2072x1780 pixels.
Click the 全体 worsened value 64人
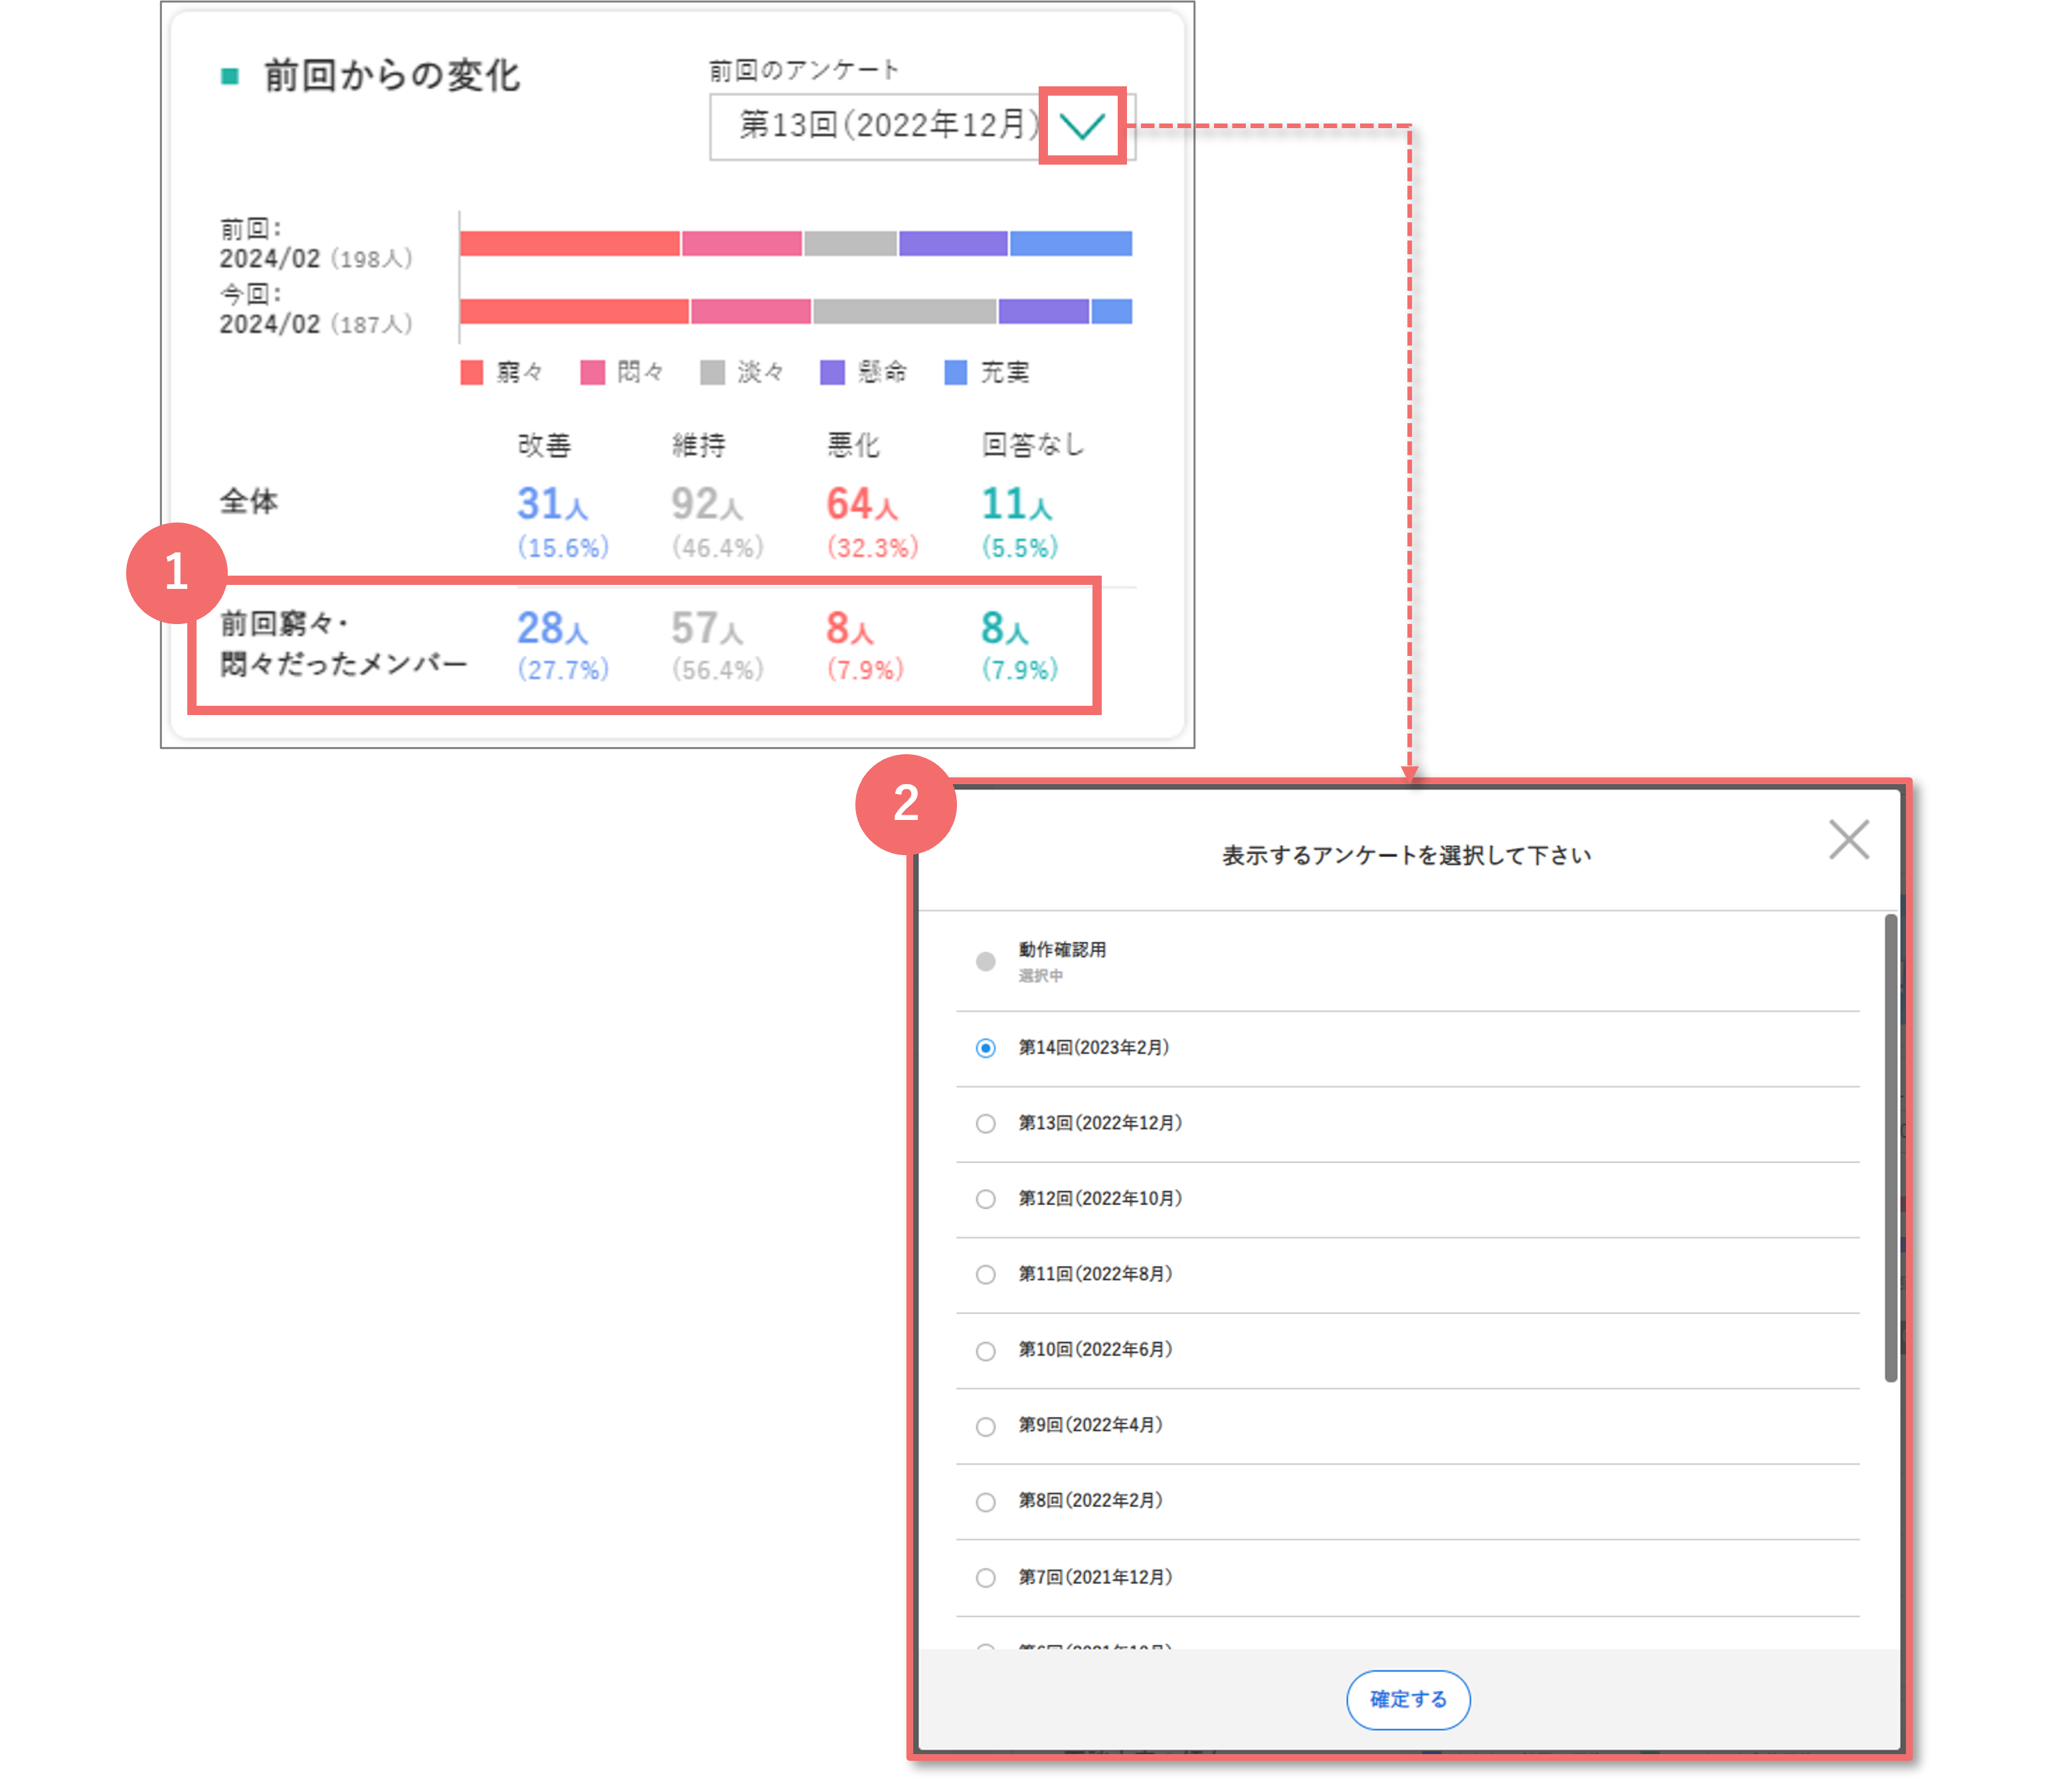862,504
